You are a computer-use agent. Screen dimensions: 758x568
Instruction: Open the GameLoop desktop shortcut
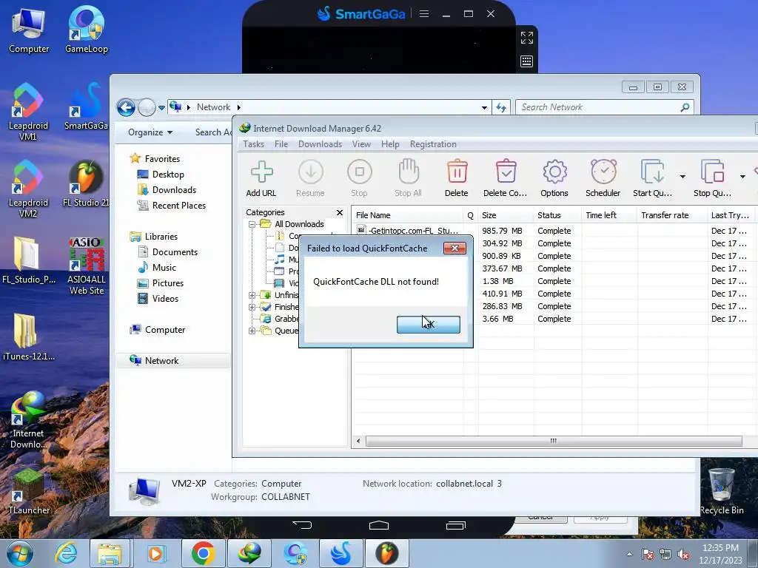(87, 30)
